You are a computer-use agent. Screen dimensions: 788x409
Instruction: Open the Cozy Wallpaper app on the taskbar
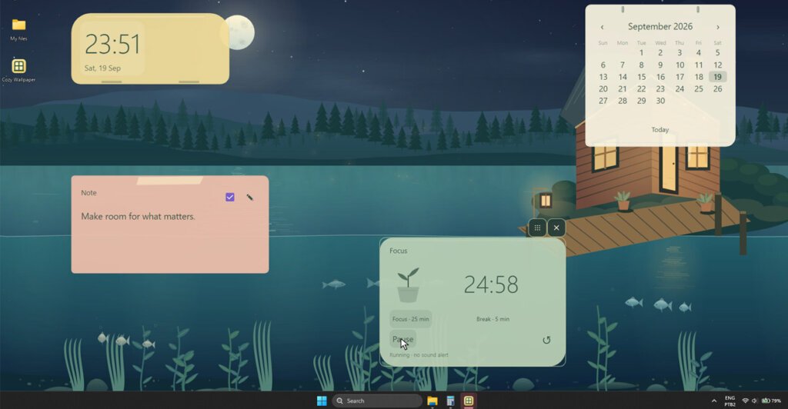click(469, 401)
